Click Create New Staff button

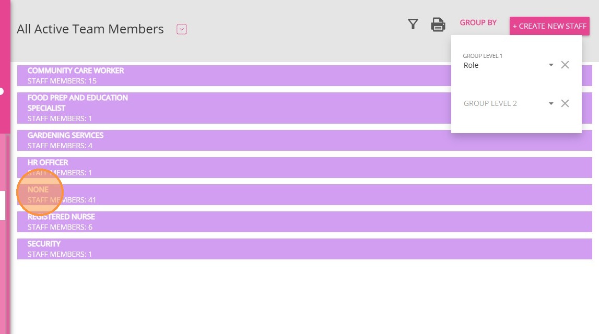click(x=549, y=26)
